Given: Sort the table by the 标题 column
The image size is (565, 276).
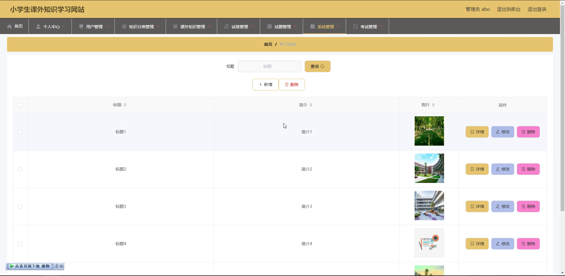Looking at the screenshot, I should (x=125, y=105).
